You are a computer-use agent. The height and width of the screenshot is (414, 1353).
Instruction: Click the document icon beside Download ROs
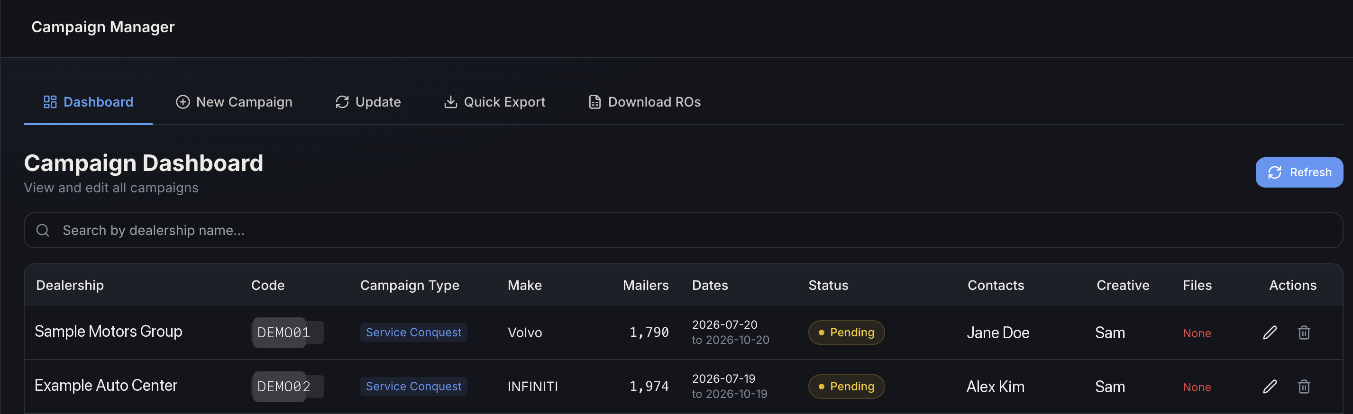(x=594, y=102)
